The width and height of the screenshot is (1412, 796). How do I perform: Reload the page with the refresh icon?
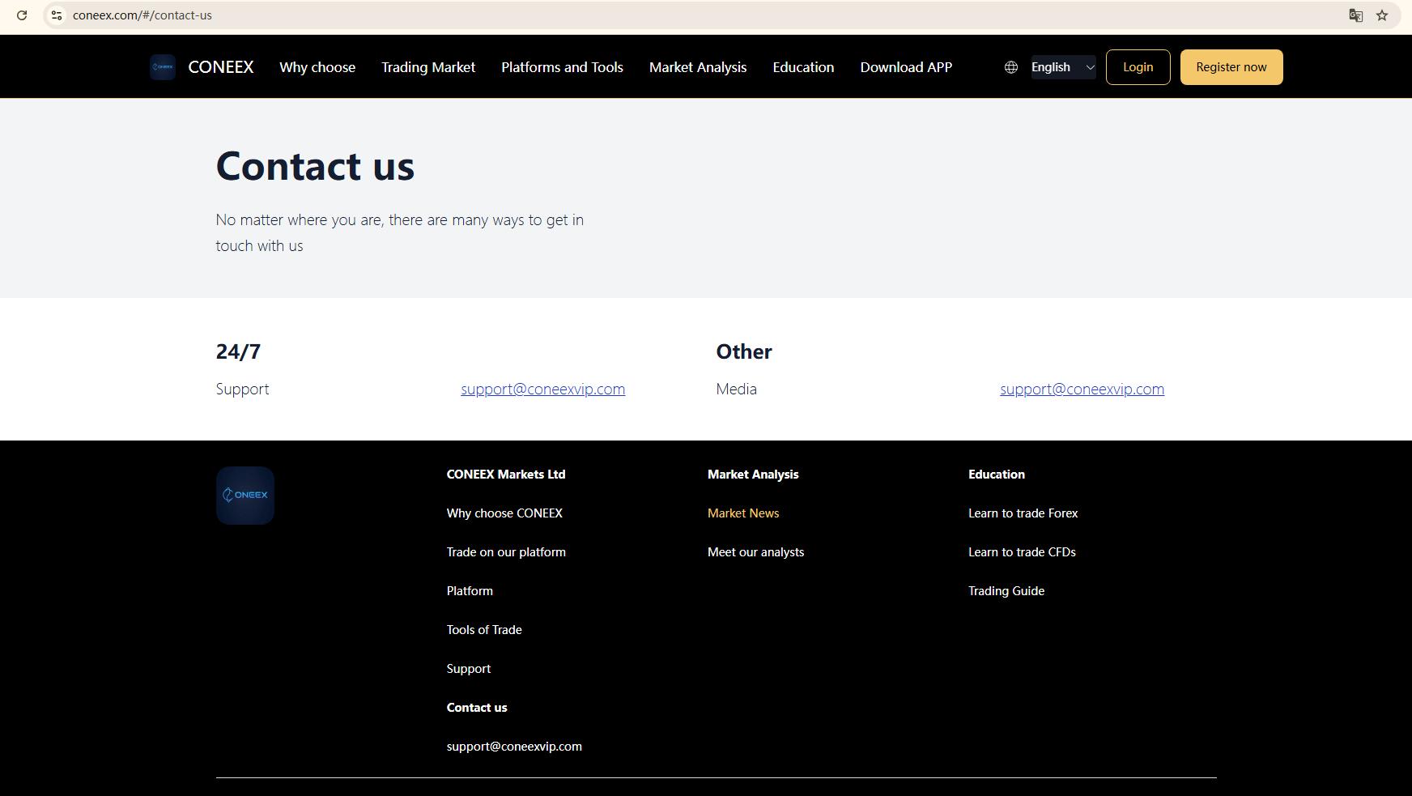(x=22, y=15)
